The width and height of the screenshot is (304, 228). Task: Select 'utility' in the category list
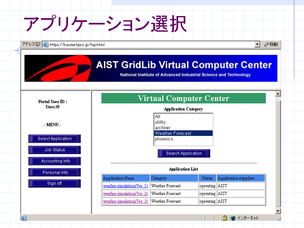183,122
